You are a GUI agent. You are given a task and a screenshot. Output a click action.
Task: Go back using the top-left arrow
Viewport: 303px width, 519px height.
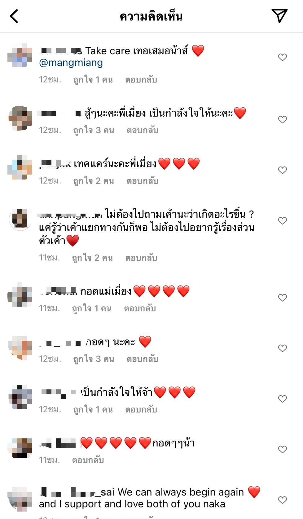pyautogui.click(x=14, y=16)
